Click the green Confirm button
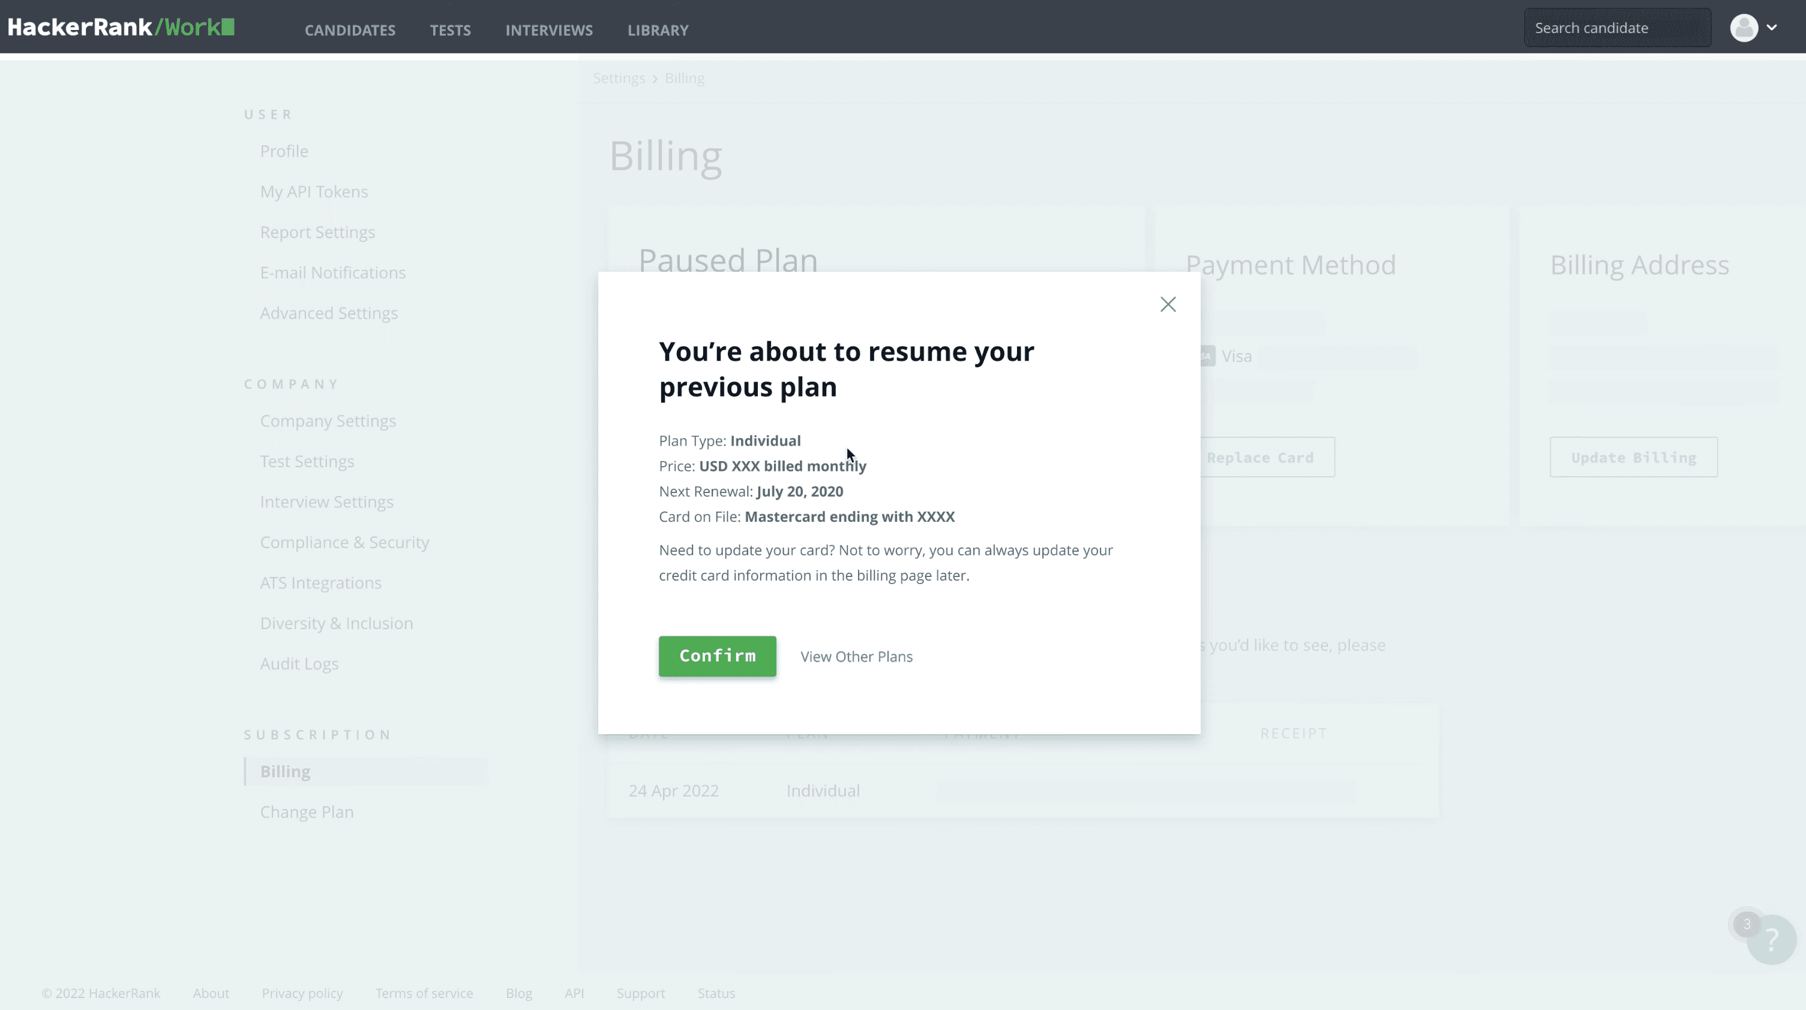This screenshot has height=1010, width=1806. (x=717, y=656)
